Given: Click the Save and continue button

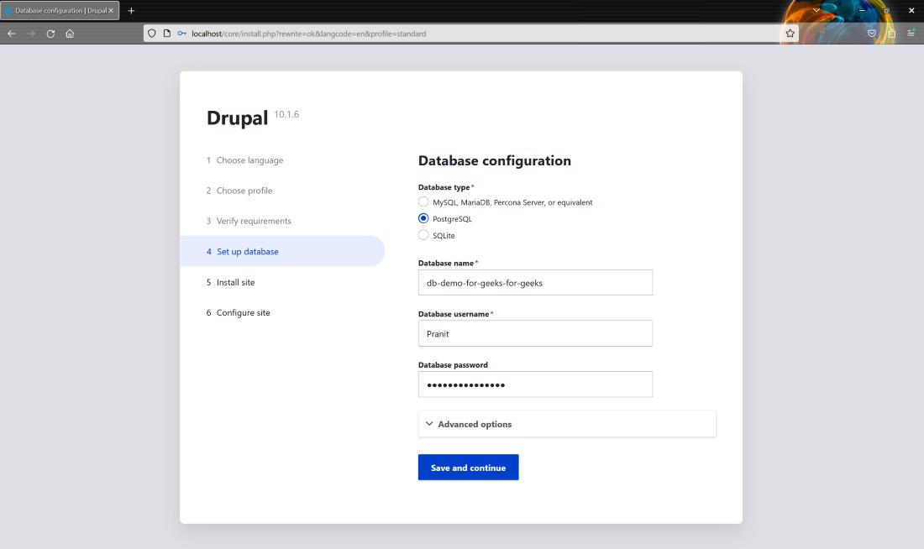Looking at the screenshot, I should pos(469,468).
